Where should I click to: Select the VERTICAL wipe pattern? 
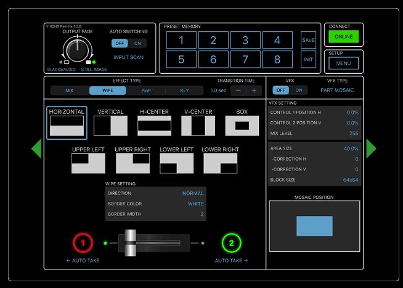[110, 122]
